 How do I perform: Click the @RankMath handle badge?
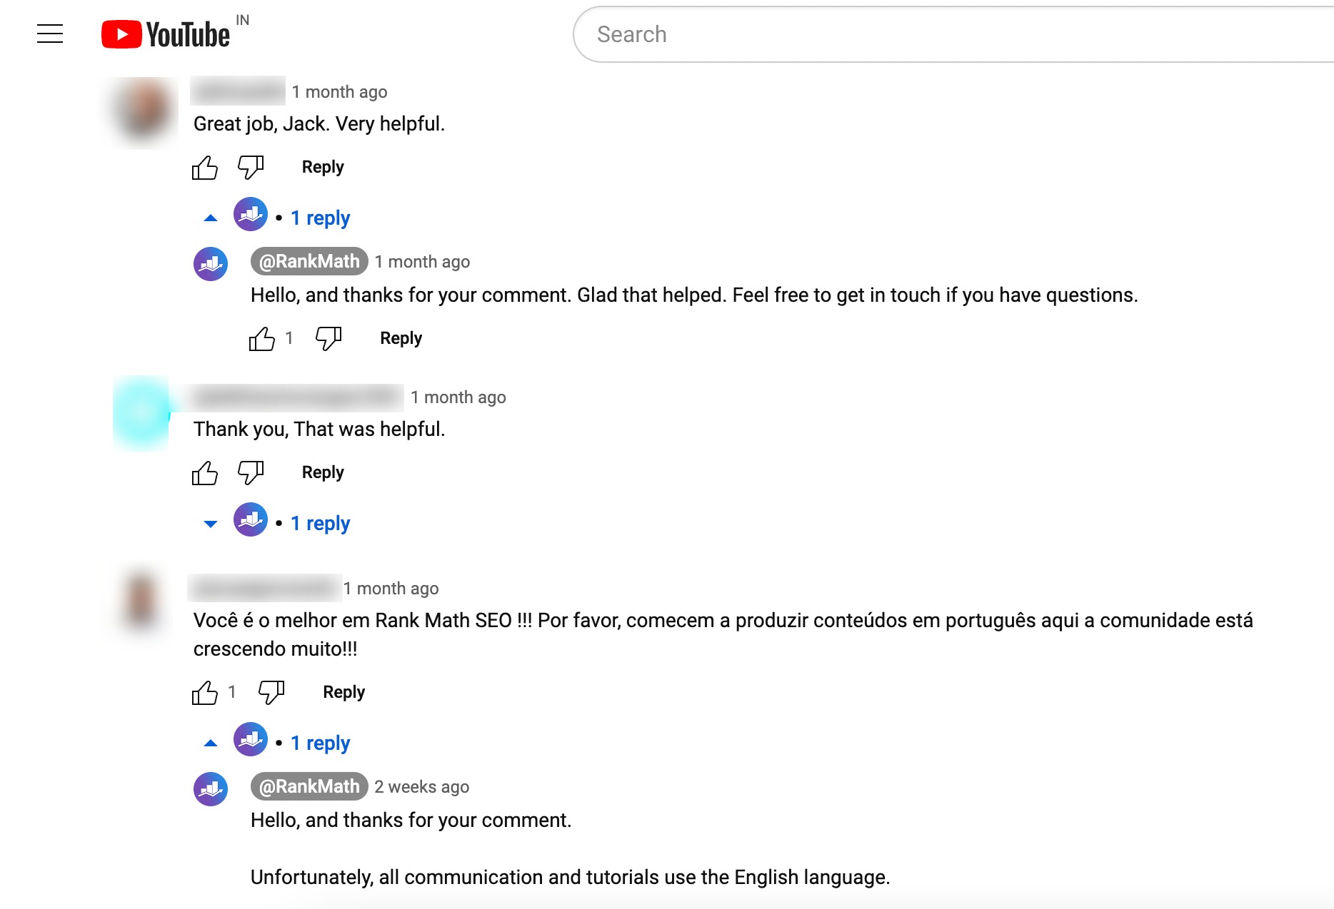308,261
